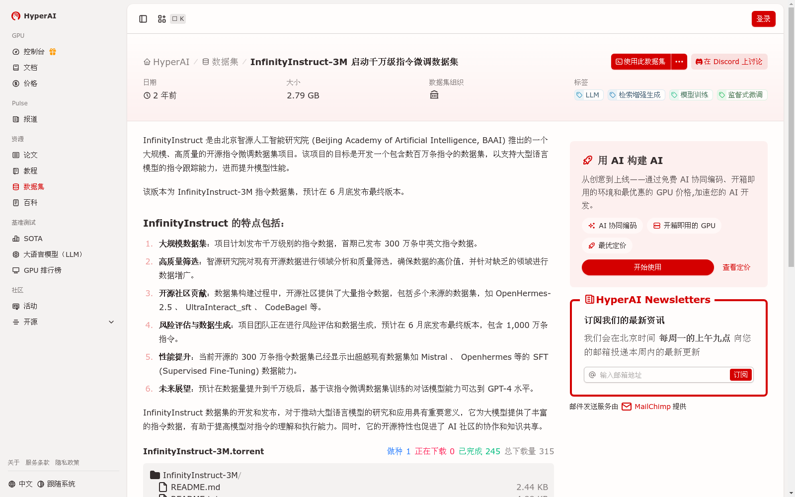795x497 pixels.
Task: Click the rocket icon beside 用 AI 构建 AI
Action: [x=587, y=160]
